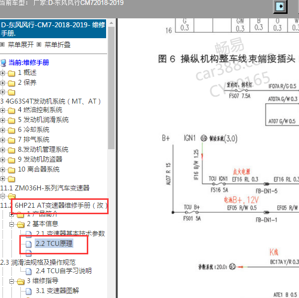The height and width of the screenshot is (298, 299).
Task: Open 2 保养 chapter
Action: [x=27, y=82]
